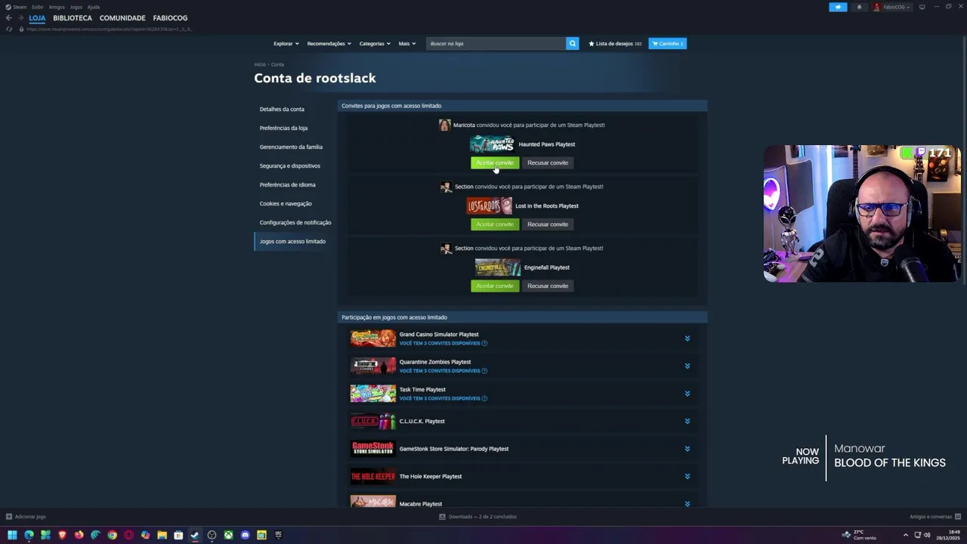The image size is (967, 544).
Task: Open Discord from the taskbar
Action: (245, 535)
